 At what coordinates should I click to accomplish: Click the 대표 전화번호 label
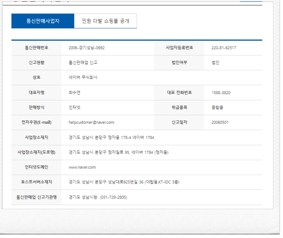coord(179,92)
